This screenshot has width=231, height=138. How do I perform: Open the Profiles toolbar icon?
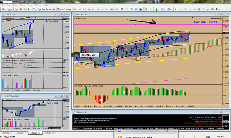click(x=9, y=9)
